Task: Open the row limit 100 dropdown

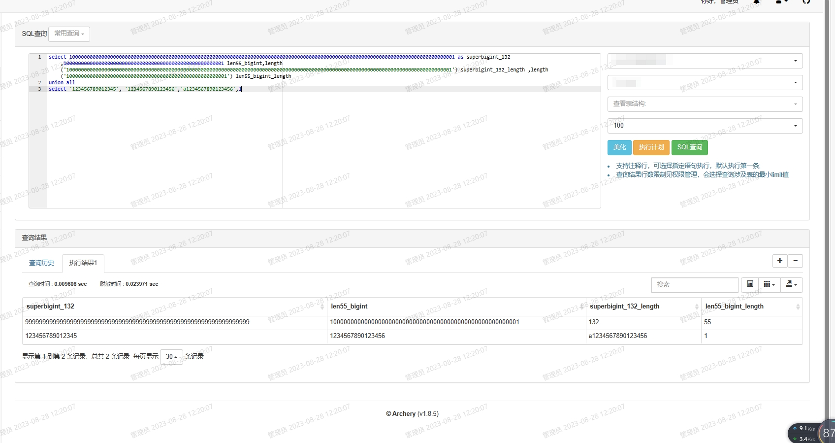Action: [705, 126]
